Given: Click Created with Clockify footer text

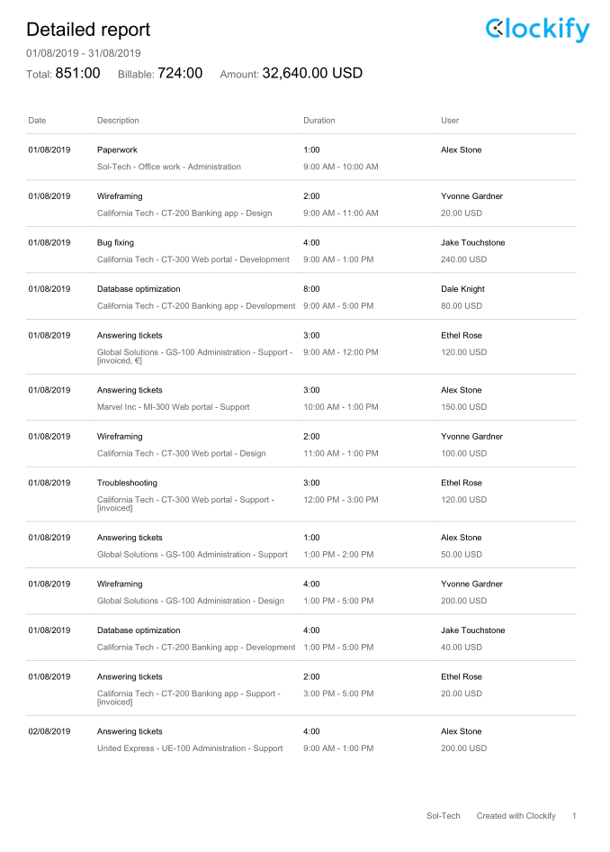Looking at the screenshot, I should 516,816.
